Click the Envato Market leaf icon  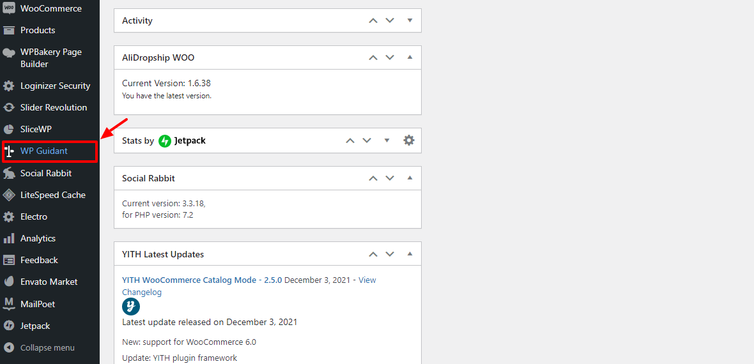9,282
